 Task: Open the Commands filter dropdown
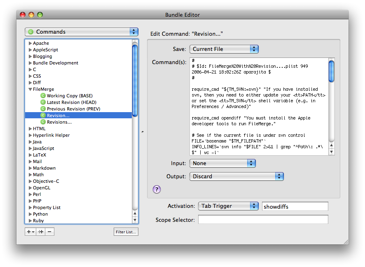click(81, 32)
